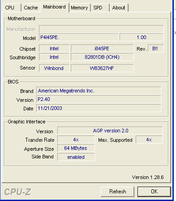Image resolution: width=176 pixels, height=201 pixels.
Task: Click the southbridge value 82801DB (ICH4)
Action: point(102,57)
